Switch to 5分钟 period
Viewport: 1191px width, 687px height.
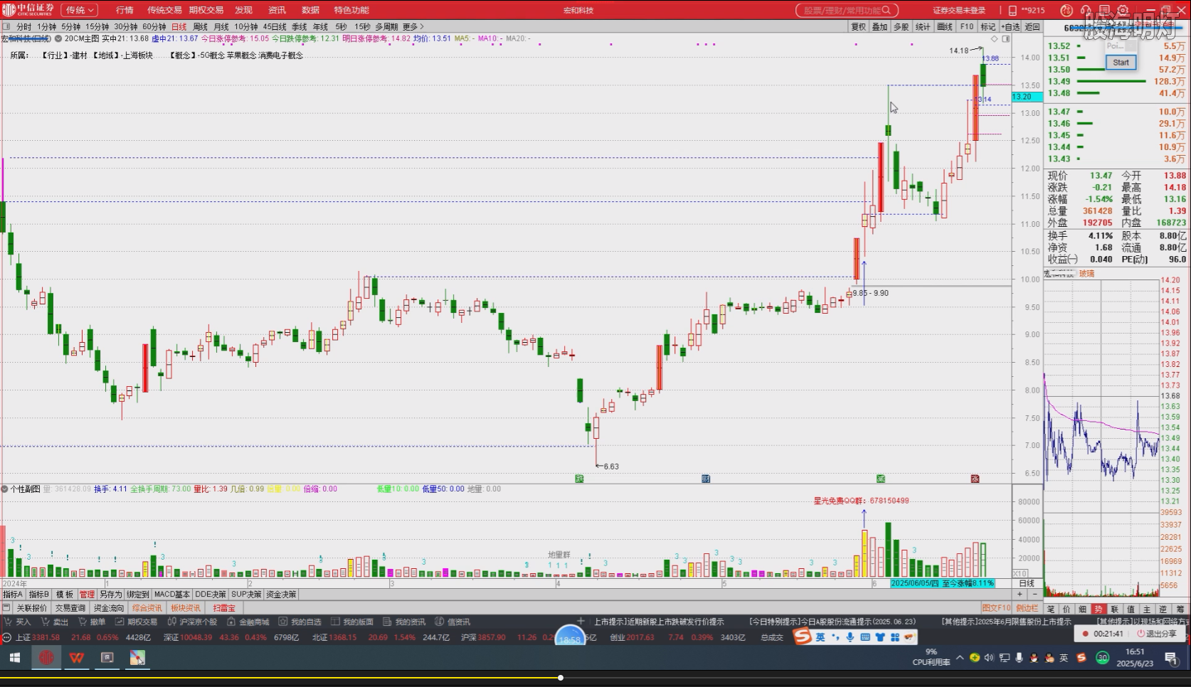pyautogui.click(x=71, y=27)
